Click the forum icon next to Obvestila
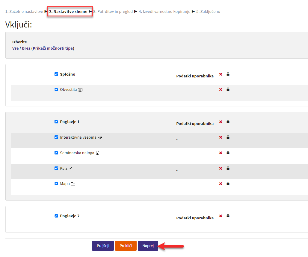The image size is (308, 257). pyautogui.click(x=80, y=90)
